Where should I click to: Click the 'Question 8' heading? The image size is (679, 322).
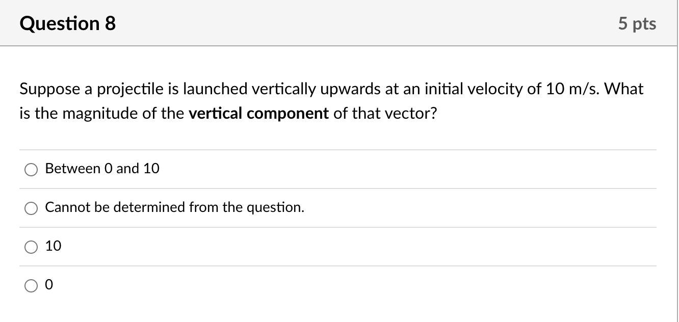(x=67, y=23)
